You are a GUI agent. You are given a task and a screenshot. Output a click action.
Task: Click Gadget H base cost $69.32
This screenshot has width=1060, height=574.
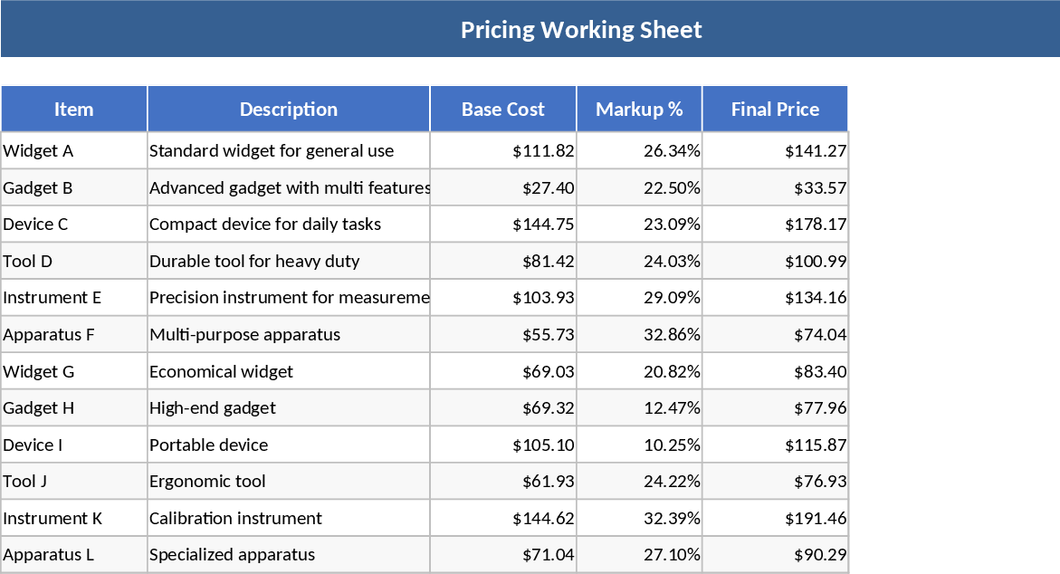503,408
